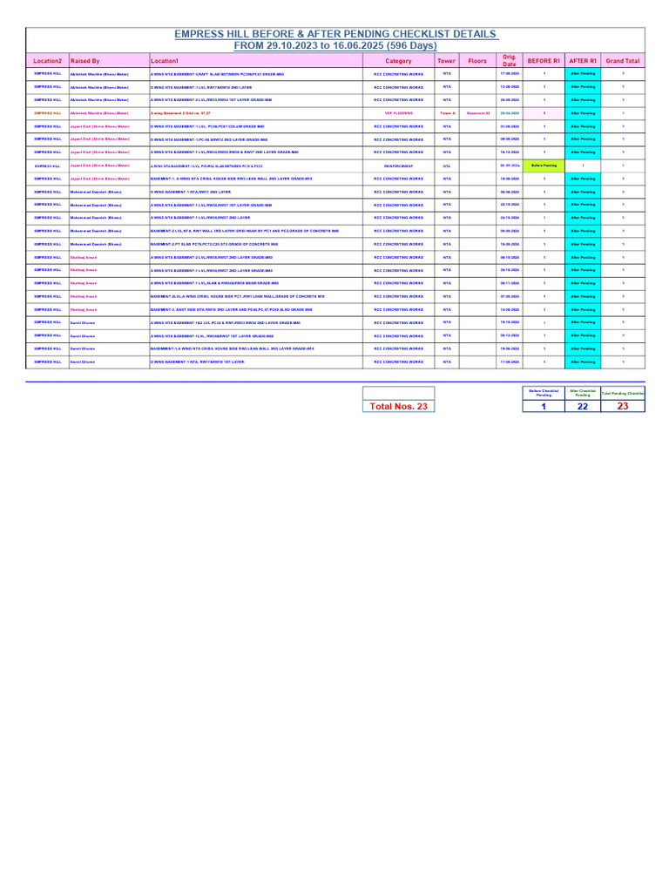Select the 'Category' column header

[398, 61]
